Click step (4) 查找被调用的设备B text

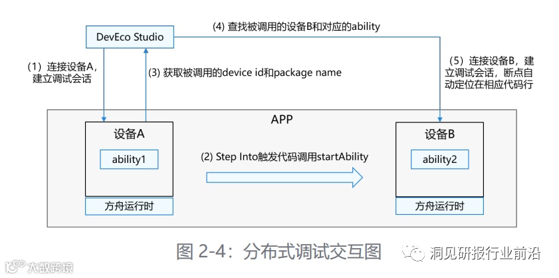[296, 27]
